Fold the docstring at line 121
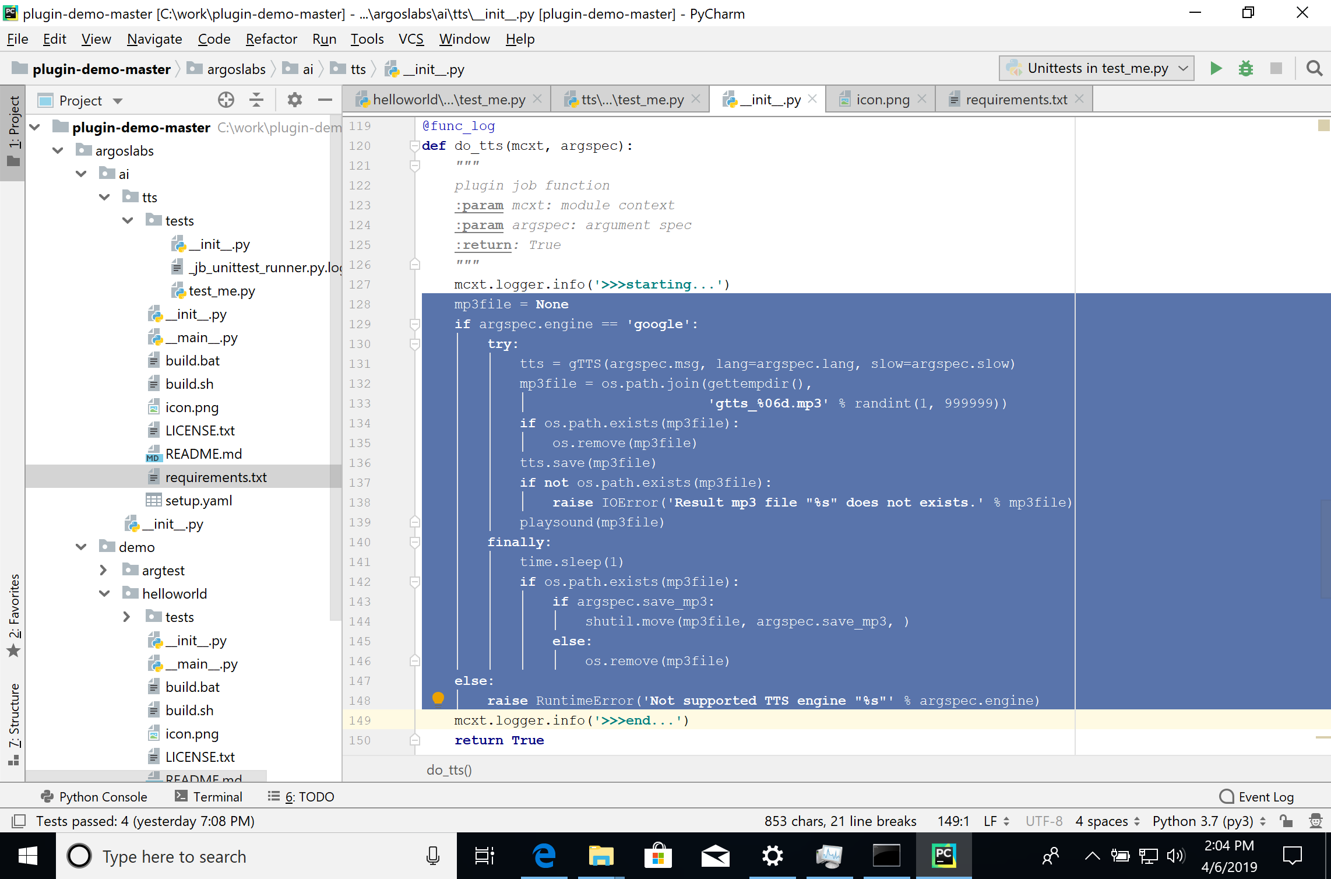This screenshot has width=1331, height=879. coord(414,166)
